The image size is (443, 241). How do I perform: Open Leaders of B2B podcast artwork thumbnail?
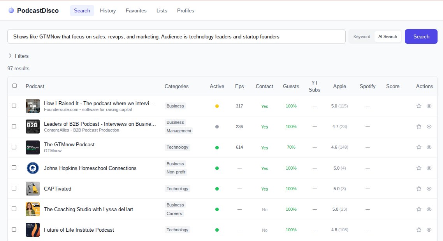click(33, 127)
